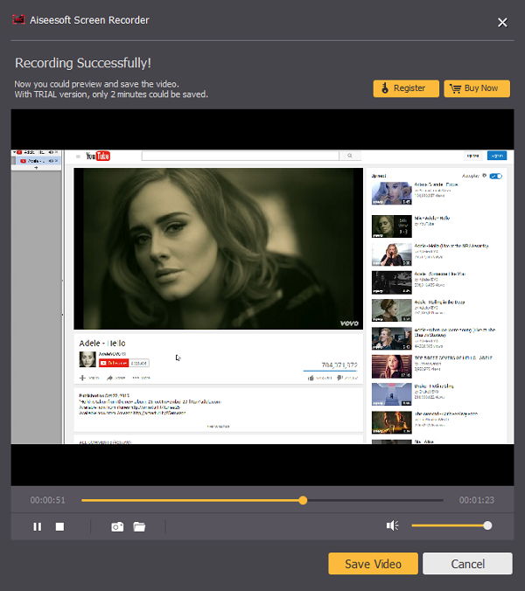Viewport: 525px width, 591px height.
Task: Cancel the recording preview dialog
Action: 467,564
